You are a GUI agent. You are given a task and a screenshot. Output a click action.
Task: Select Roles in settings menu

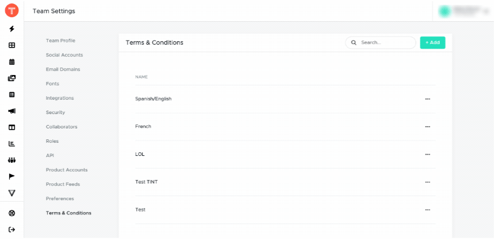tap(52, 141)
